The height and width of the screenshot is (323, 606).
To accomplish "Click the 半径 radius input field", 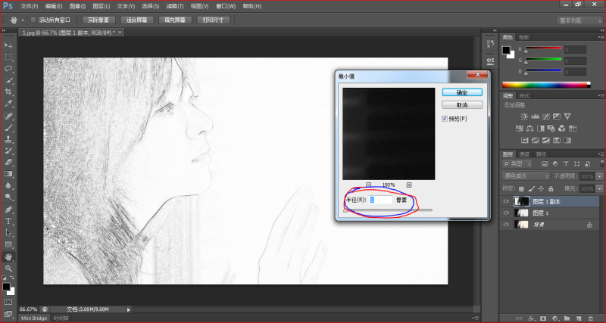I will click(380, 200).
